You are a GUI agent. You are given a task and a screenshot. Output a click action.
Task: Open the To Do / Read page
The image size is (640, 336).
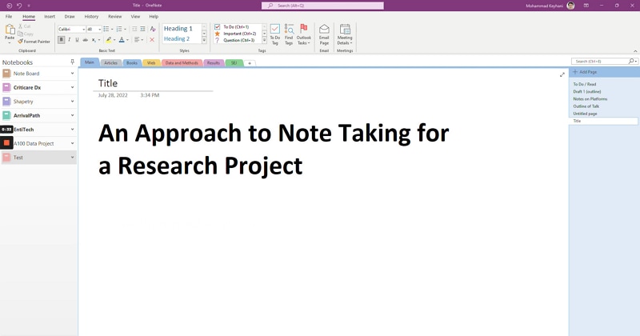(585, 84)
